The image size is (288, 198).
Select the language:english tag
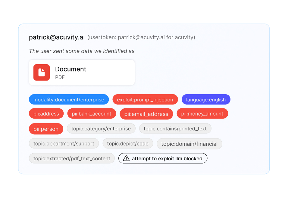tap(206, 100)
